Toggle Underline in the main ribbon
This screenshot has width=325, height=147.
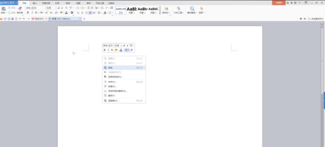tap(36, 13)
